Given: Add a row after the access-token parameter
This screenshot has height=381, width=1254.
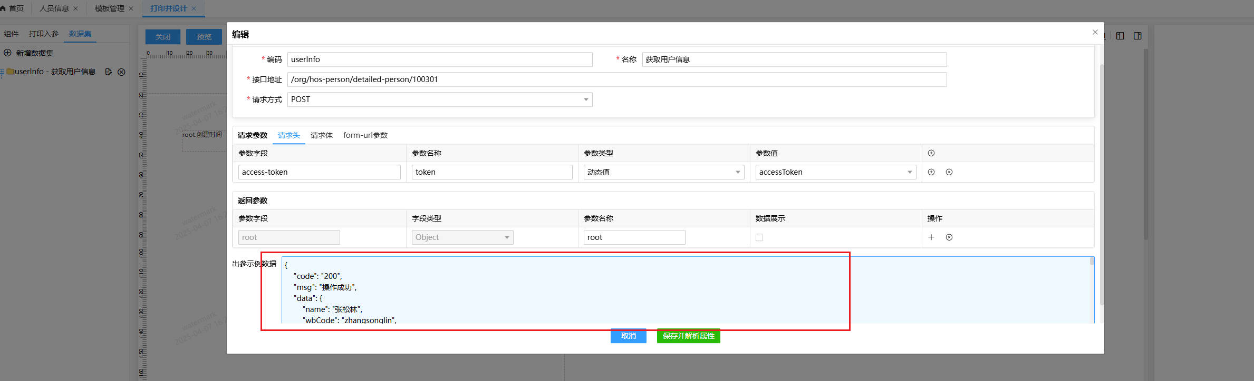Looking at the screenshot, I should [931, 172].
